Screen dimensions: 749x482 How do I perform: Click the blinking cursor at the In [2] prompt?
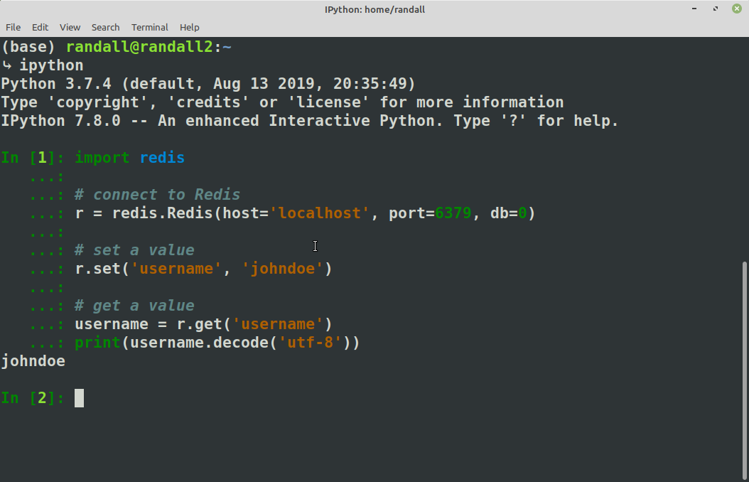point(79,398)
